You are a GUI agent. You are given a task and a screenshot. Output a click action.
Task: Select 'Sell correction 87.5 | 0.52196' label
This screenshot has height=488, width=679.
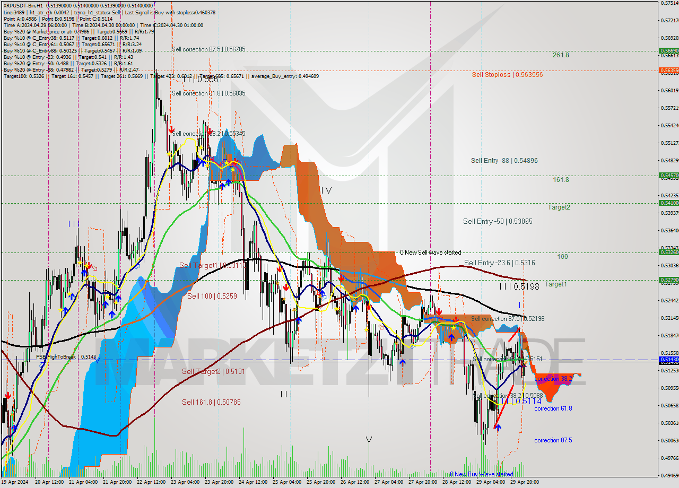[x=508, y=319]
